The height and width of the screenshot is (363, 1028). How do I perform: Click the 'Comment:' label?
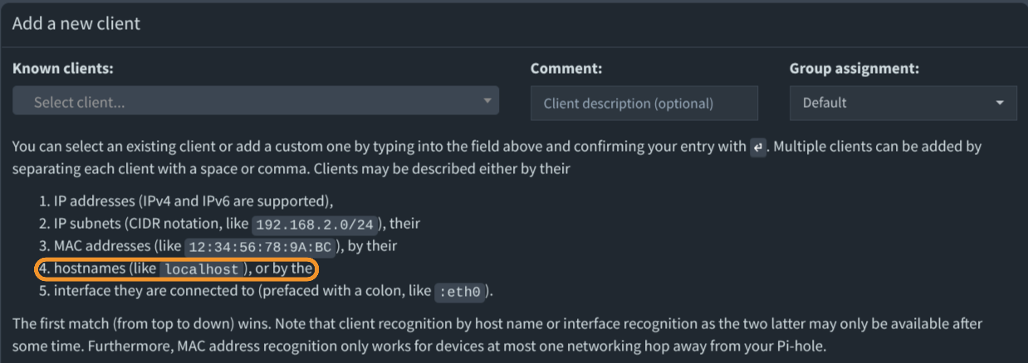pyautogui.click(x=566, y=69)
